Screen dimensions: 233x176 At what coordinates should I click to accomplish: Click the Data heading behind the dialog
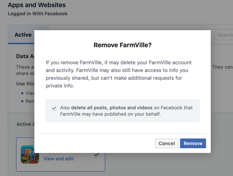coord(25,56)
